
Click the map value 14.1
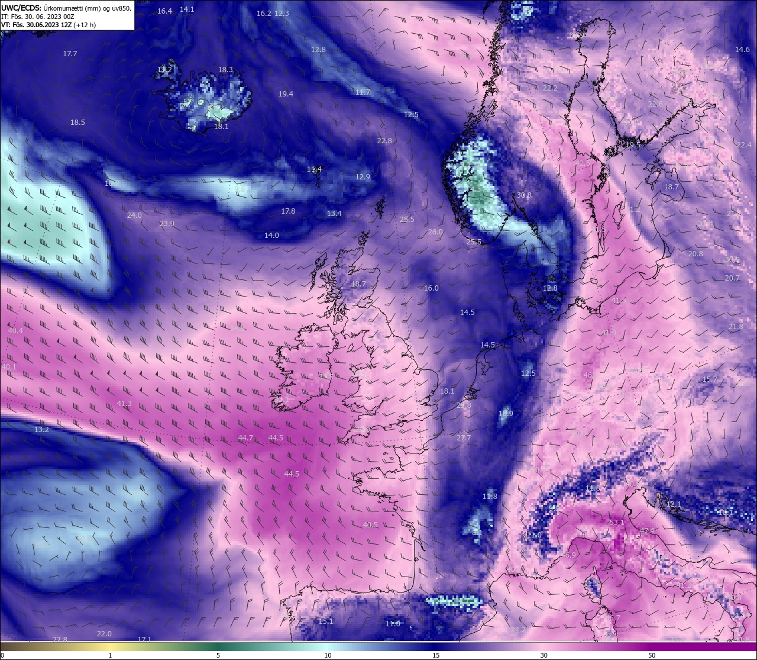[x=187, y=9]
